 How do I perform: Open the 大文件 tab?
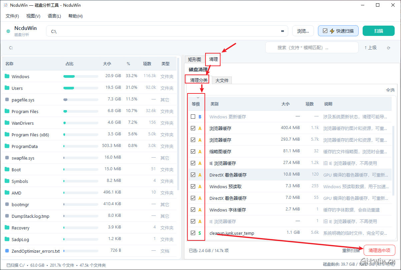pyautogui.click(x=222, y=80)
